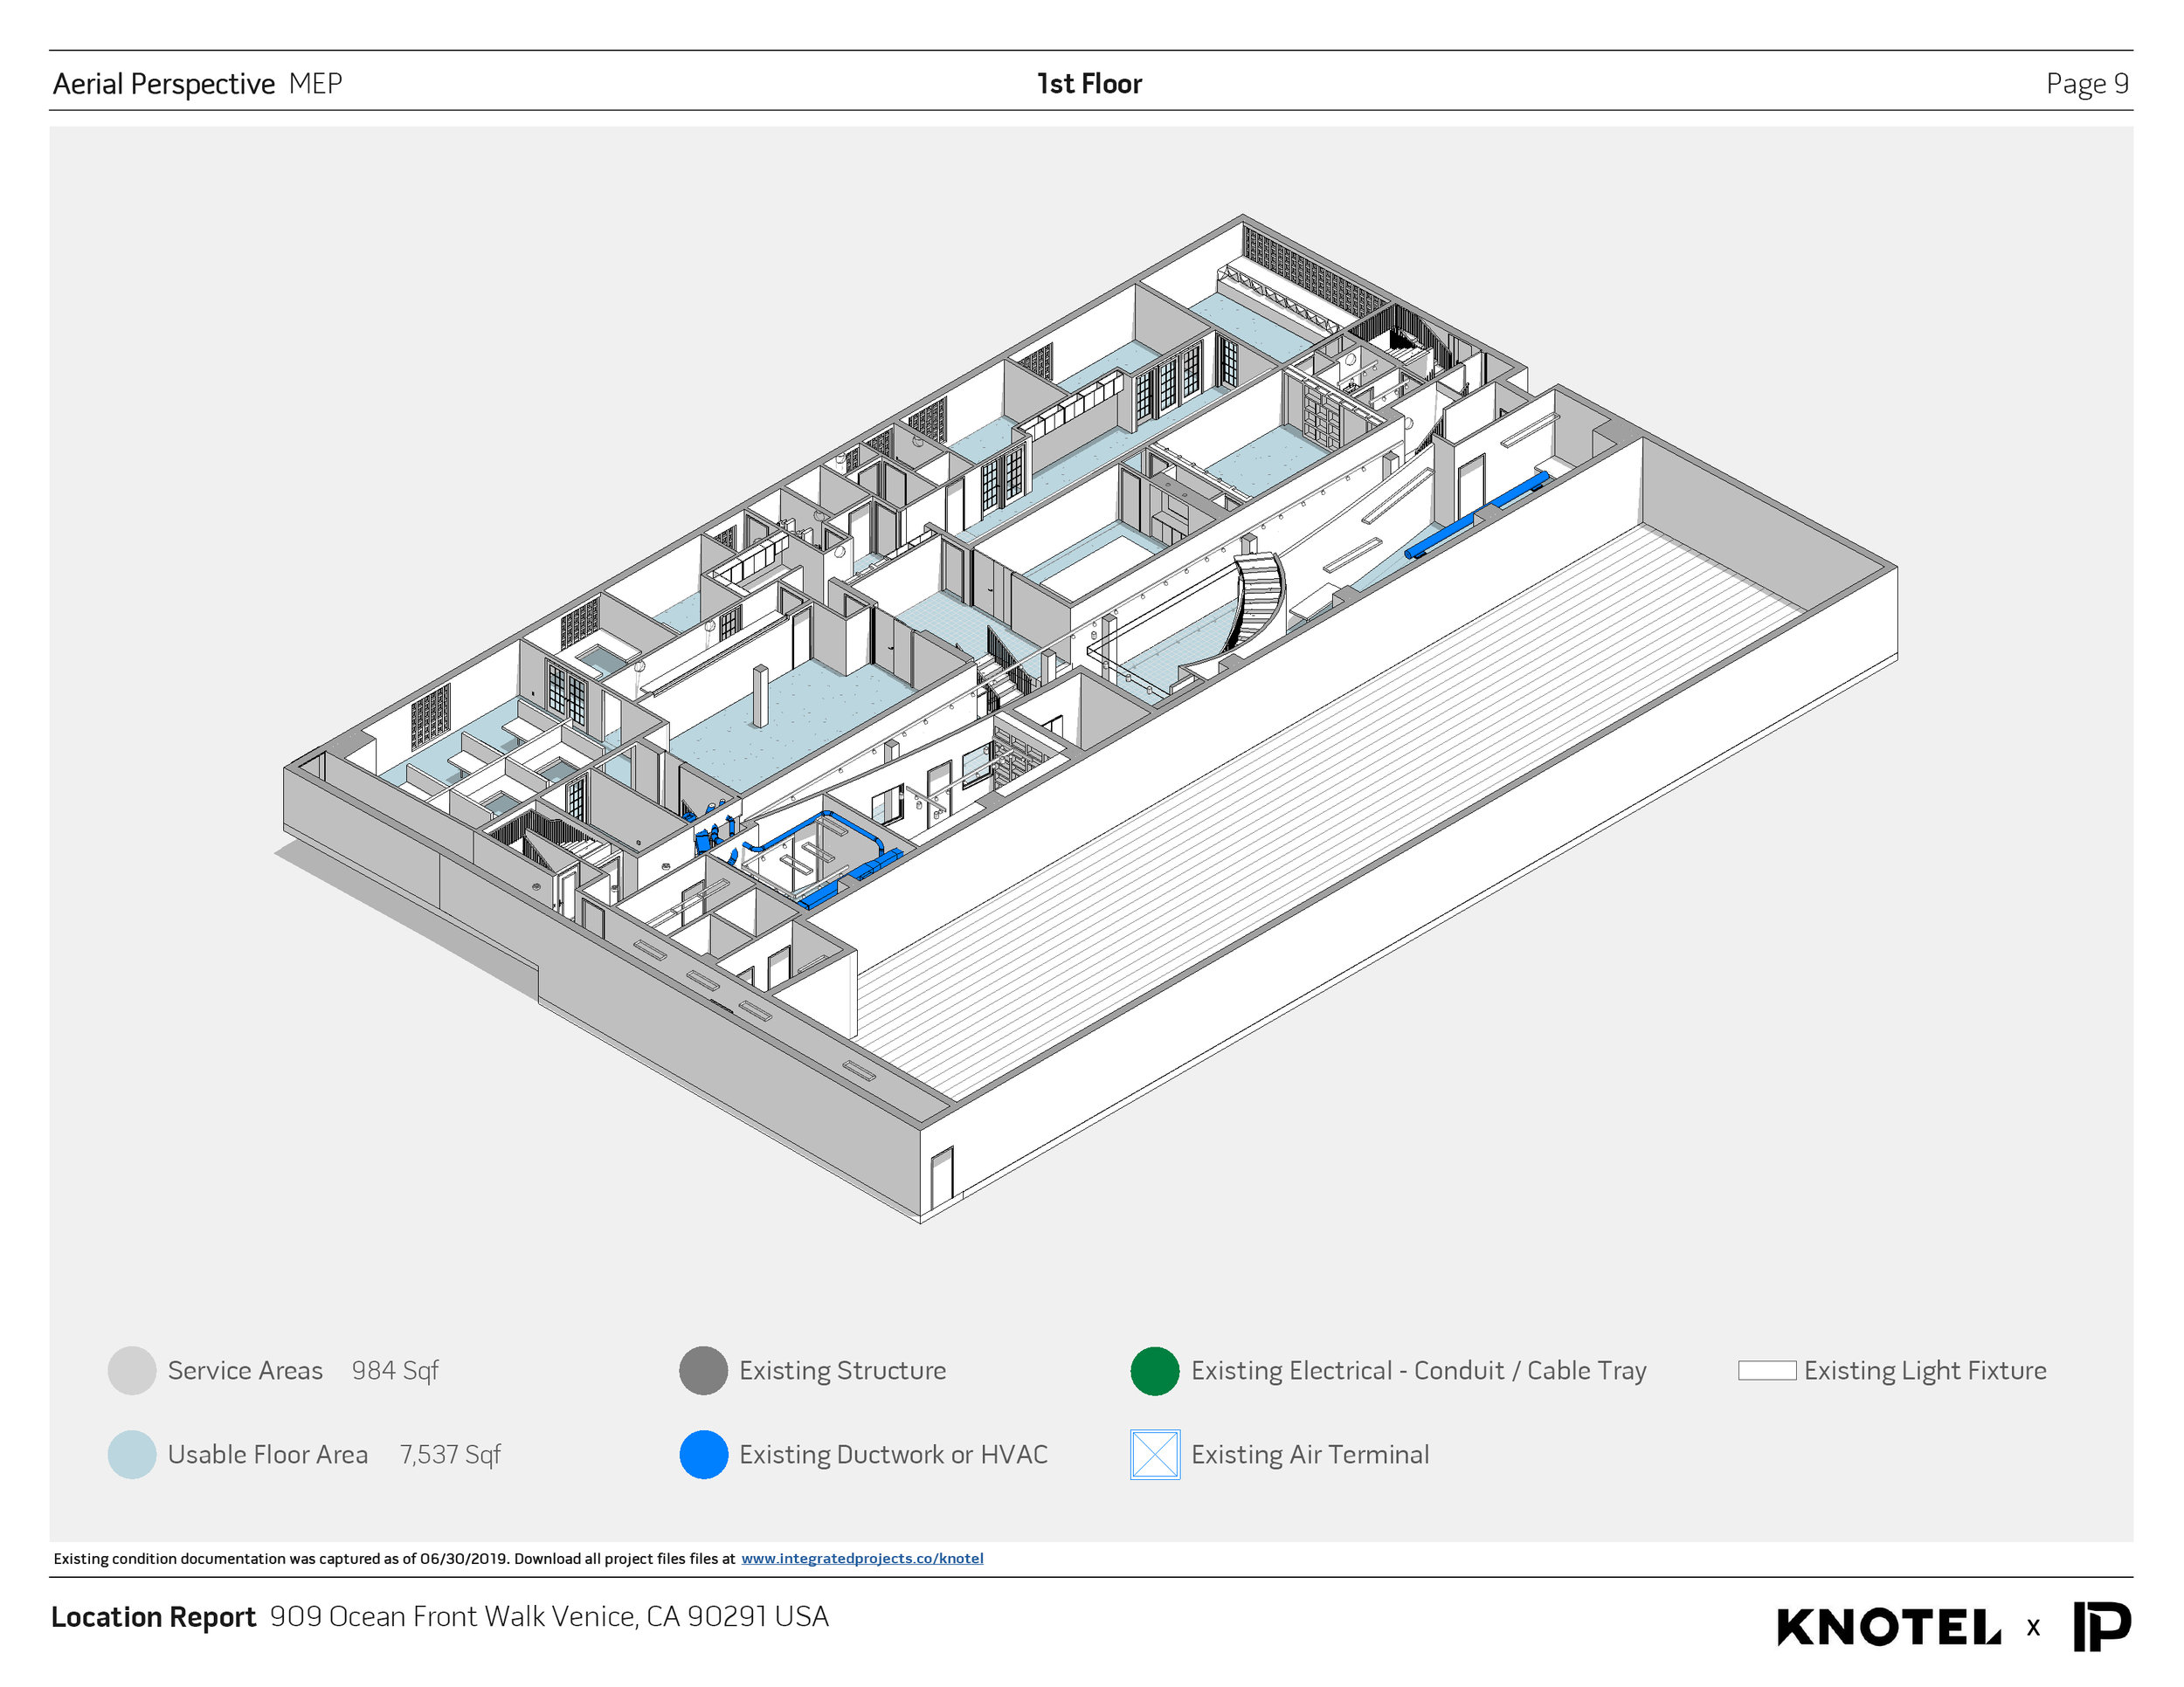Click the green Existing Electrical Conduit swatch
This screenshot has height=1687, width=2184.
[x=1154, y=1370]
